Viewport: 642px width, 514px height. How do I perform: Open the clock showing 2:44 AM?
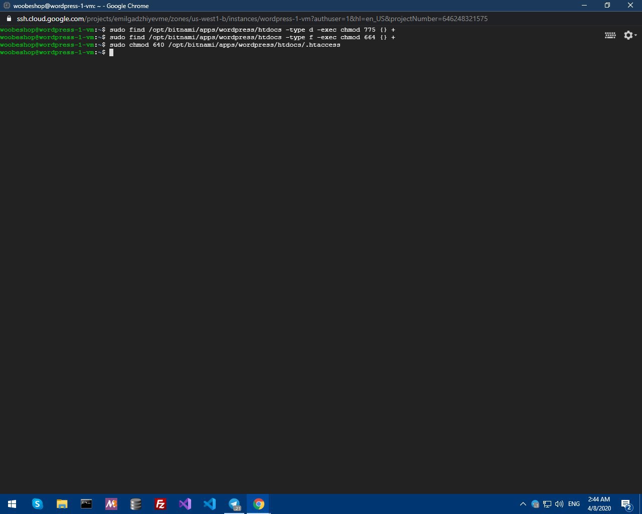pos(599,504)
